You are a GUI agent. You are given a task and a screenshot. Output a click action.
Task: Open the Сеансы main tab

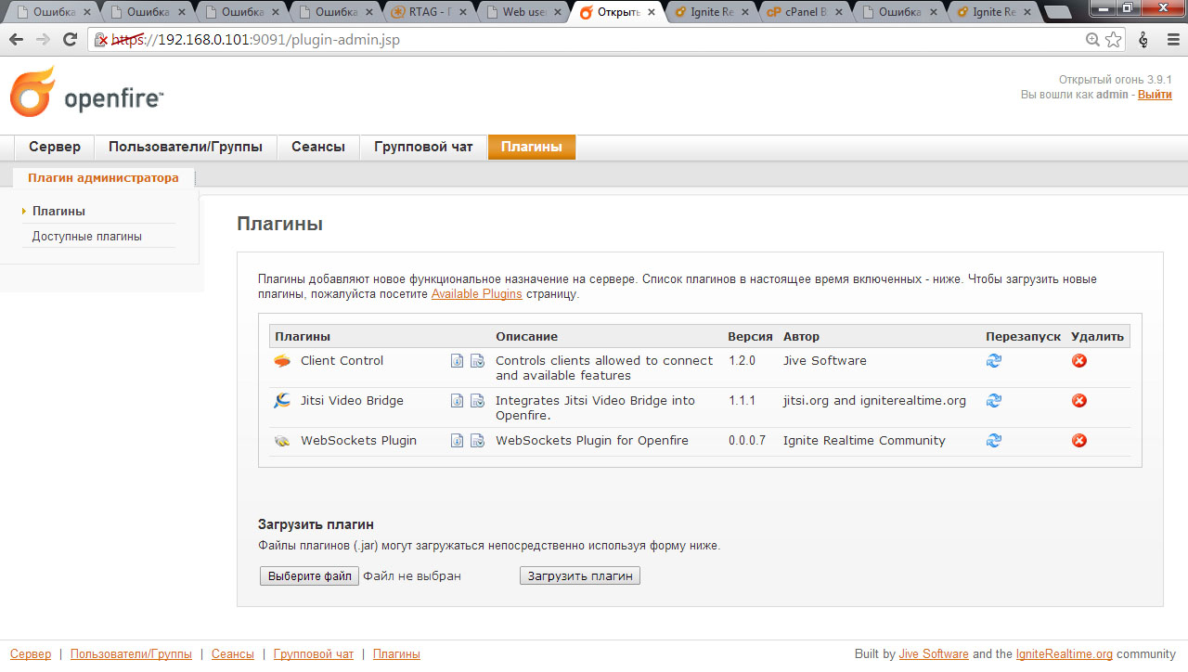tap(318, 147)
